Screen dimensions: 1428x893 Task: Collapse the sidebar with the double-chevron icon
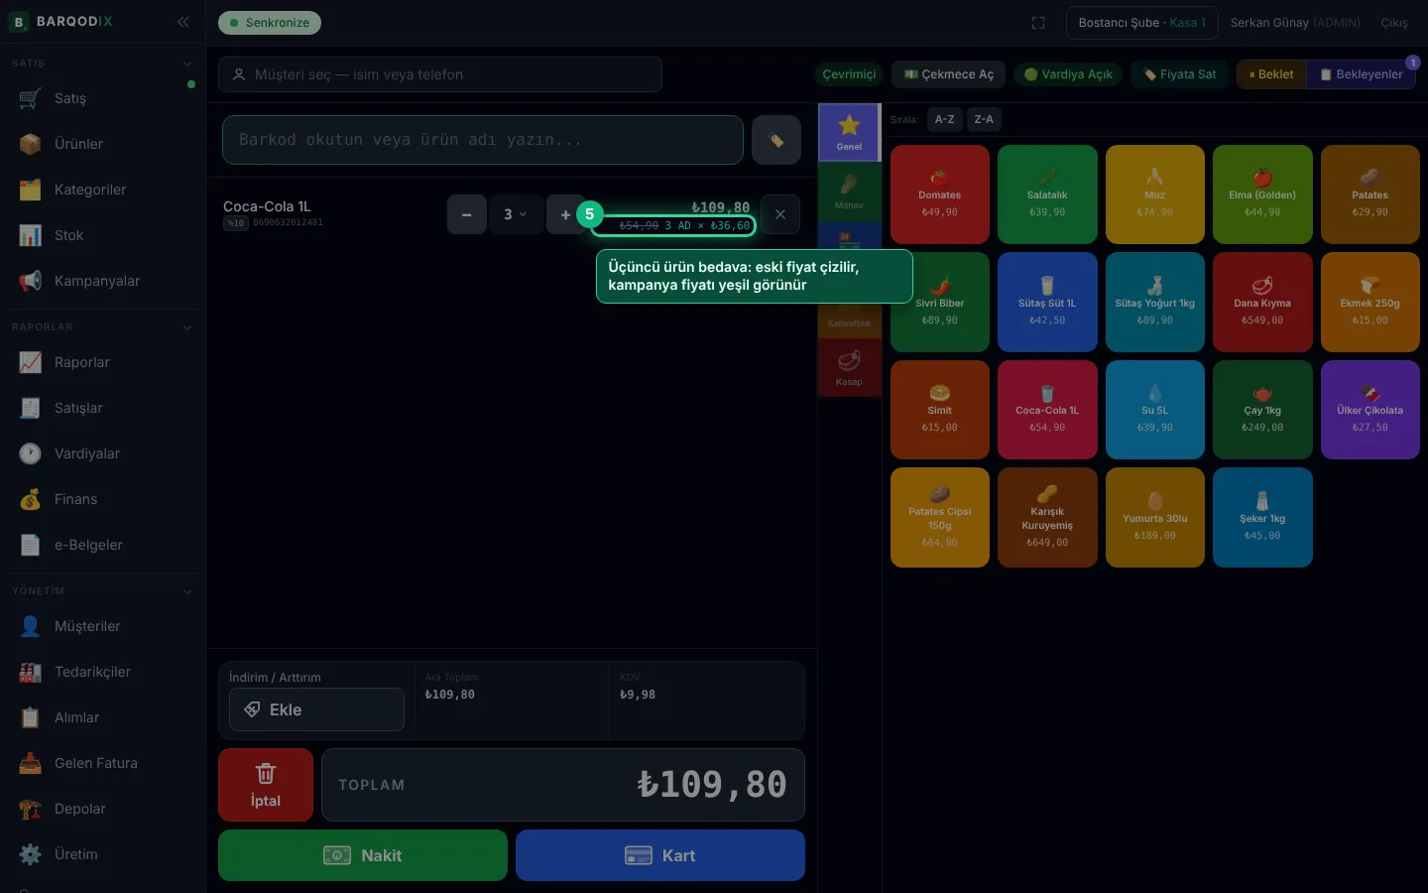click(x=183, y=22)
